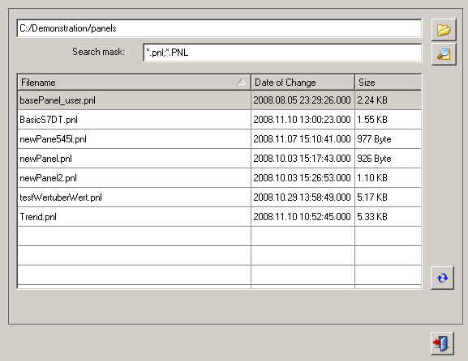Toggle the Filename sort arrow
468x361 pixels.
(x=241, y=83)
